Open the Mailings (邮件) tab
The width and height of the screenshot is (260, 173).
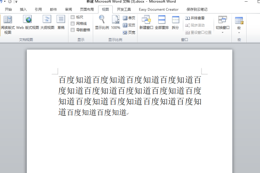coord(53,10)
